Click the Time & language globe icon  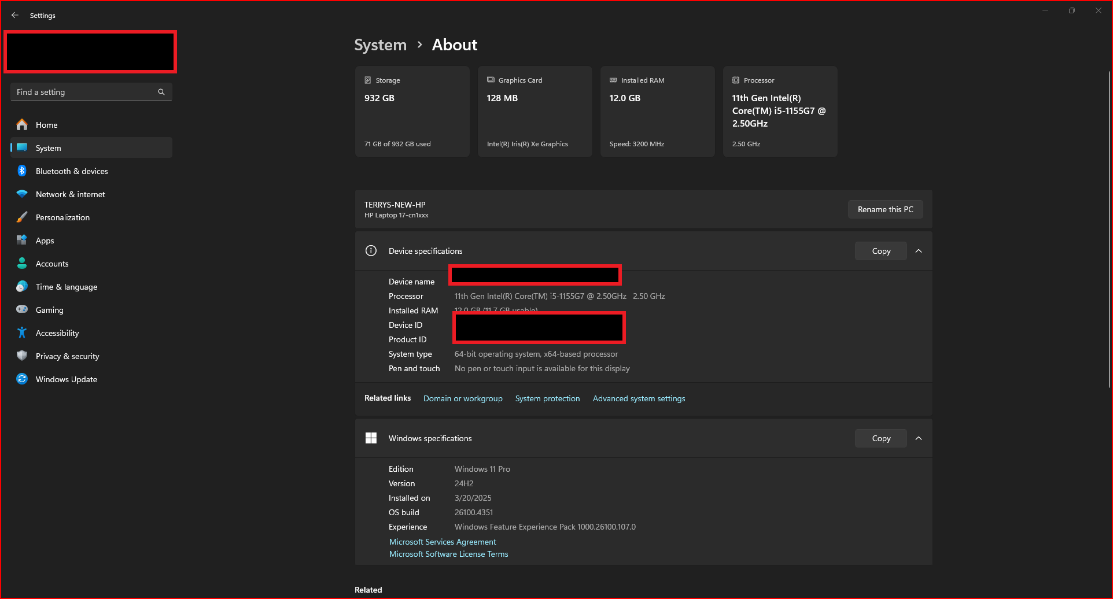pyautogui.click(x=22, y=286)
